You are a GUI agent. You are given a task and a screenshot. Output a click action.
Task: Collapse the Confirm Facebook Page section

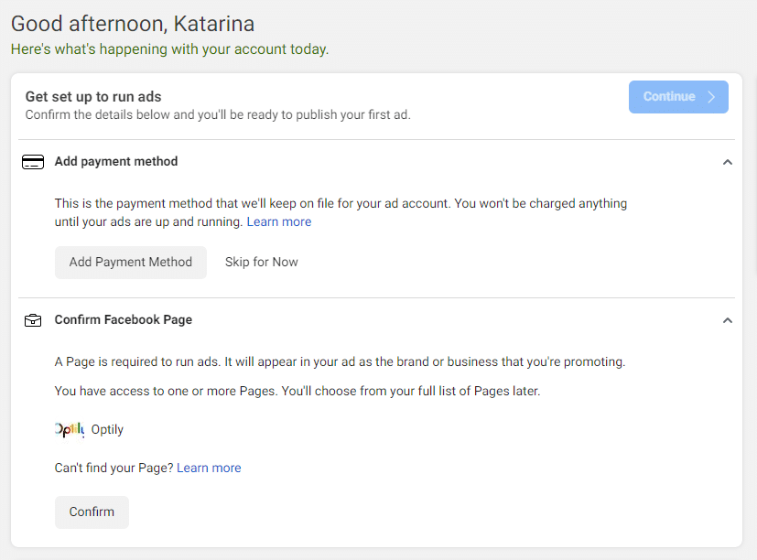pyautogui.click(x=727, y=320)
